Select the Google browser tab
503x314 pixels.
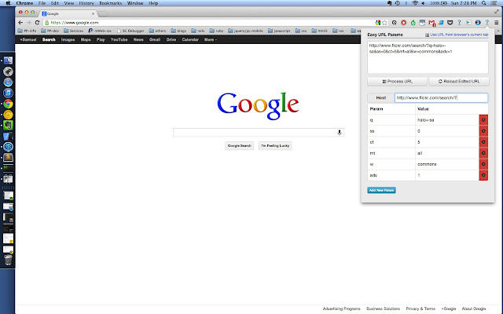tap(68, 13)
